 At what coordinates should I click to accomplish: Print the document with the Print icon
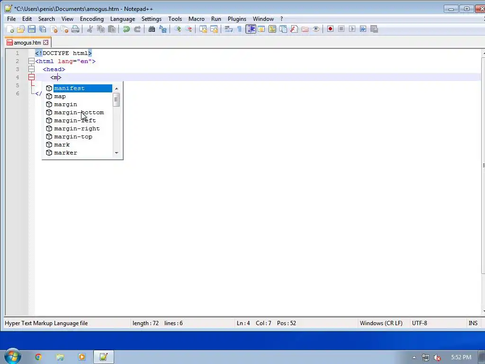(x=75, y=29)
